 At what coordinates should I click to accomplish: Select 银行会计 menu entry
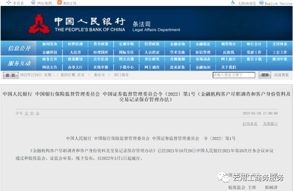pyautogui.click(x=254, y=44)
